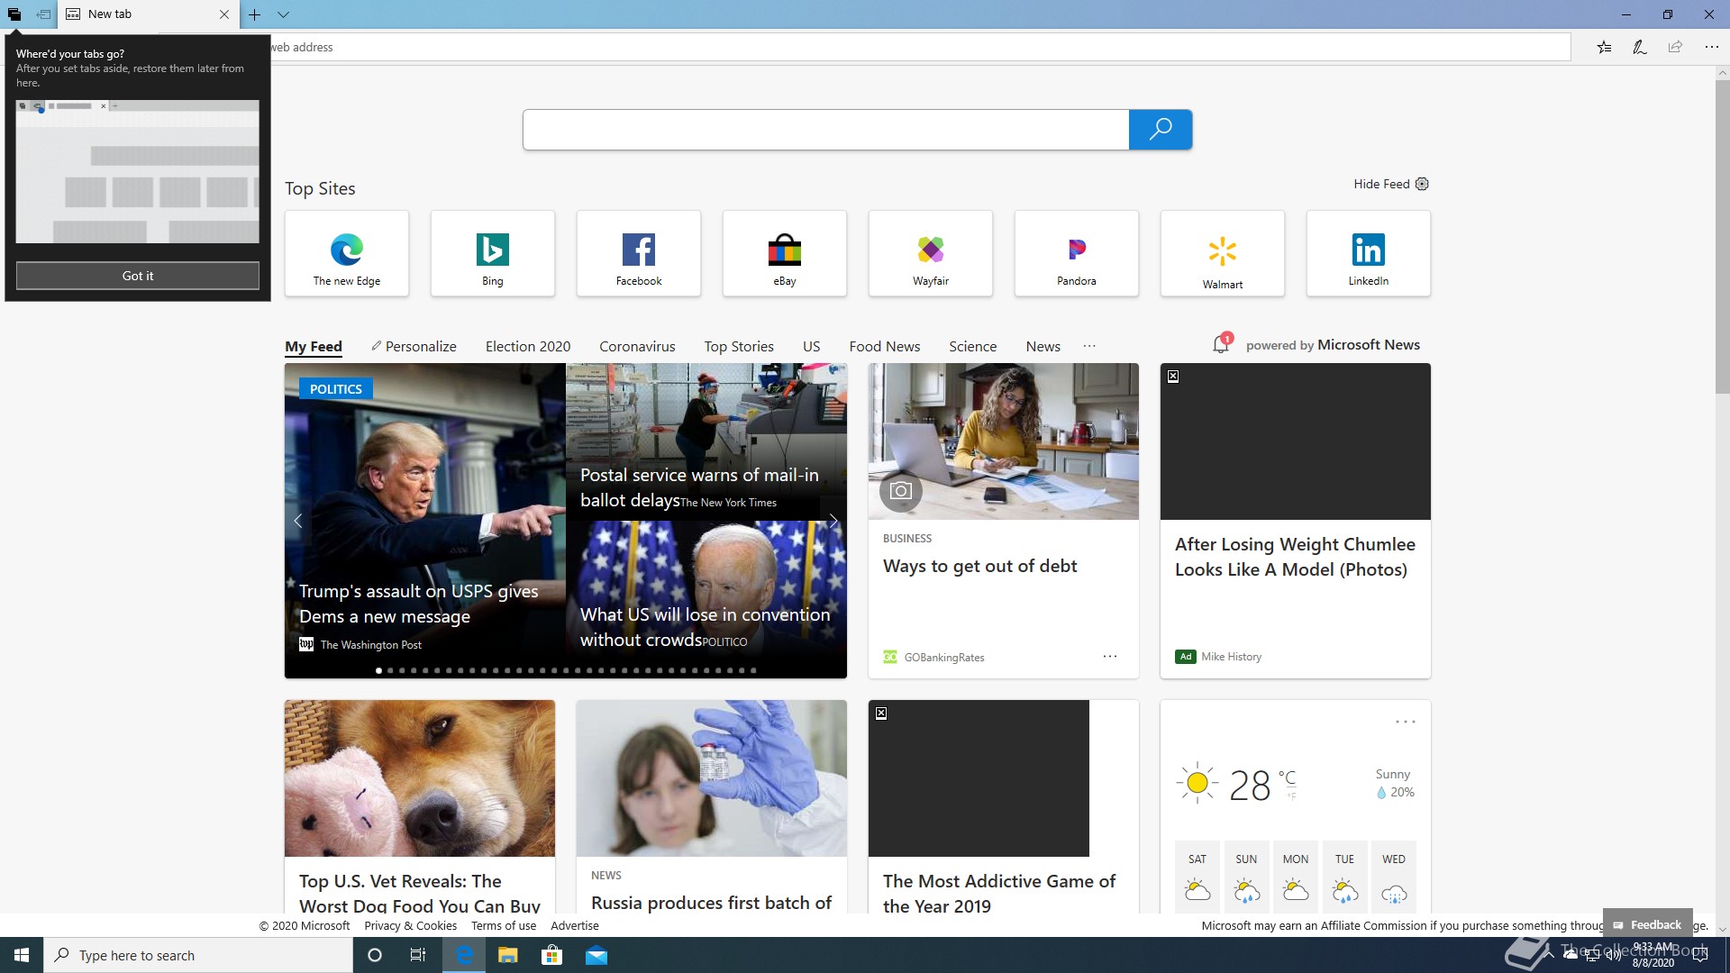Click the Add notes pen icon
Screen dimensions: 1730x973
[x=1640, y=47]
